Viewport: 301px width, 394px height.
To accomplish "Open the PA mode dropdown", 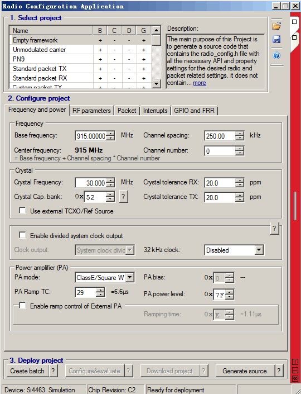I will (x=129, y=277).
